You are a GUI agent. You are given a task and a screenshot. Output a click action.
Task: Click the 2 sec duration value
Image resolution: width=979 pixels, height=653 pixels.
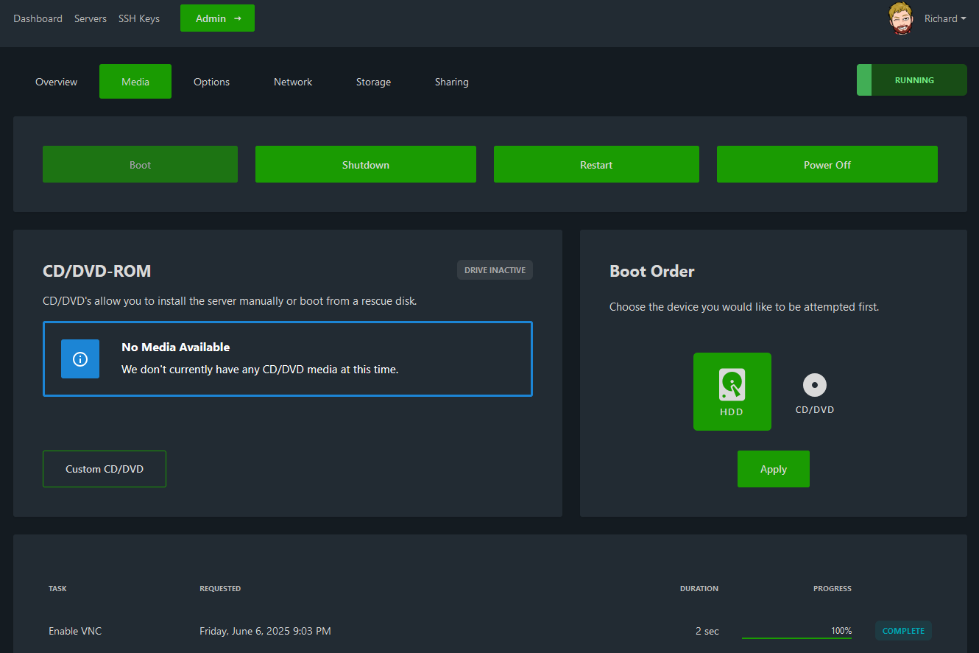point(707,631)
